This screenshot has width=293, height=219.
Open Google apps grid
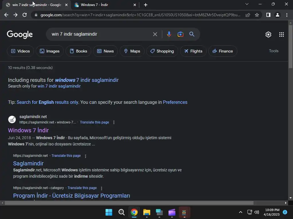click(282, 35)
